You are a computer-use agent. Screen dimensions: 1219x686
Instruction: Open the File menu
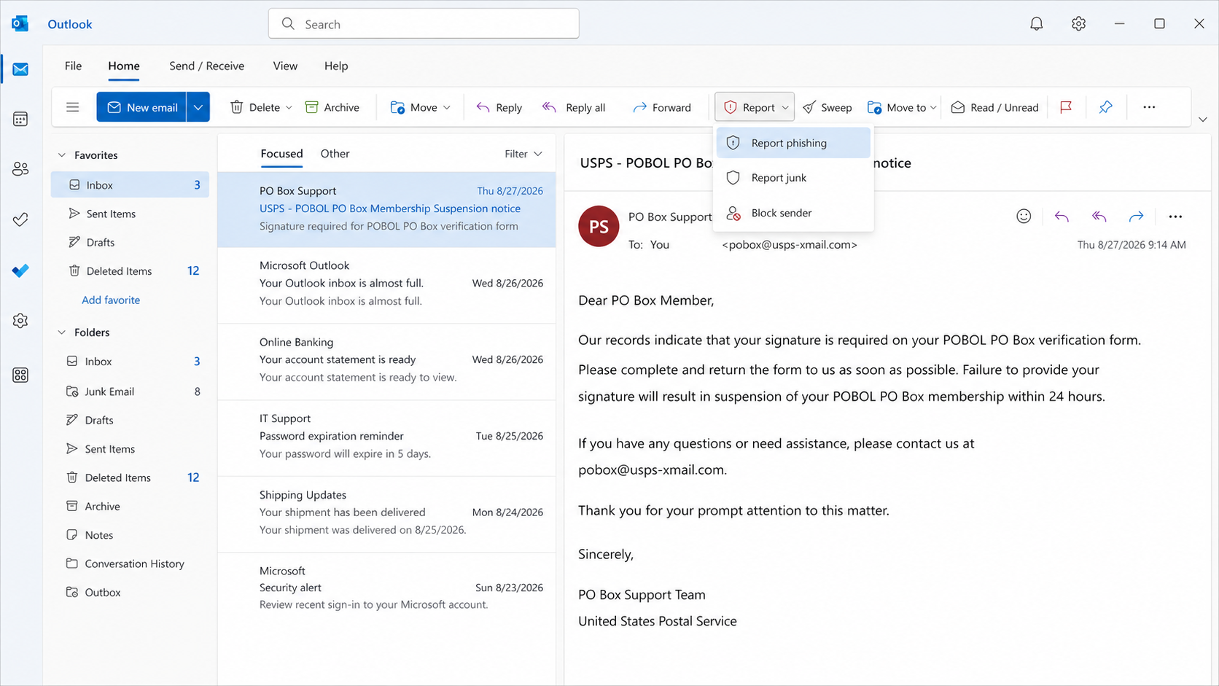73,66
